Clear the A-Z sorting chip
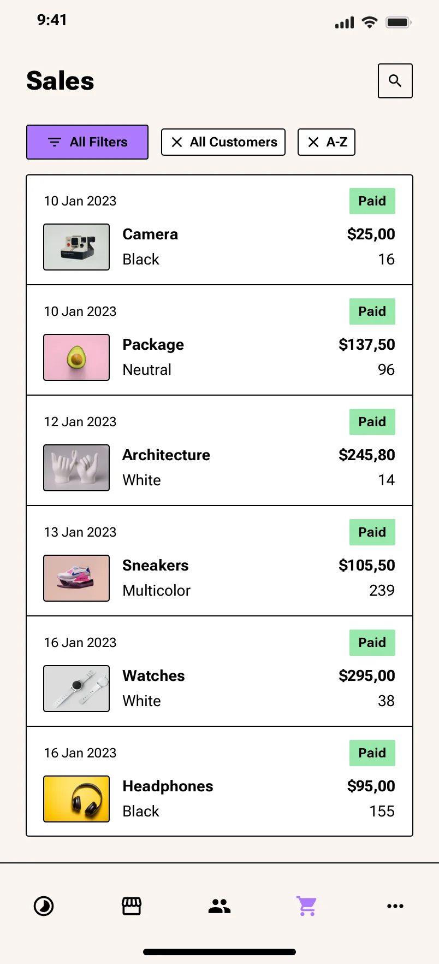This screenshot has width=439, height=964. (312, 142)
